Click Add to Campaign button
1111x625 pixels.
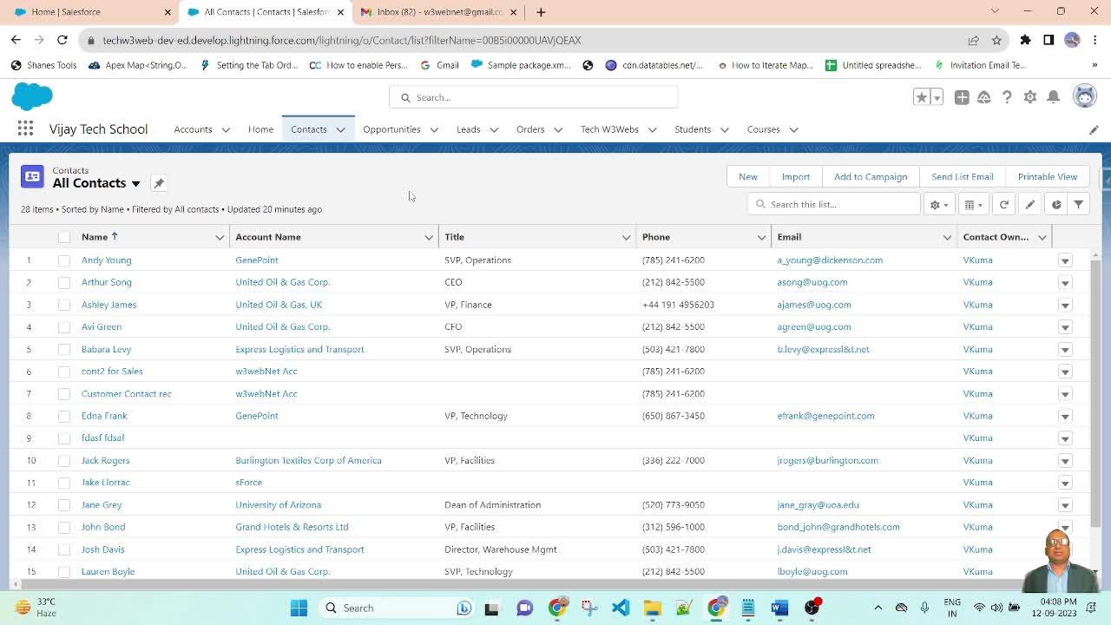[x=871, y=176]
